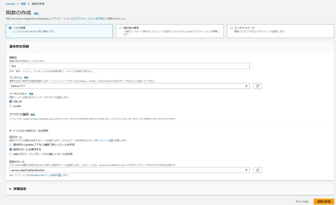Image resolution: width=336 pixels, height=205 pixels.
Task: Select the container image option
Action: [281, 31]
